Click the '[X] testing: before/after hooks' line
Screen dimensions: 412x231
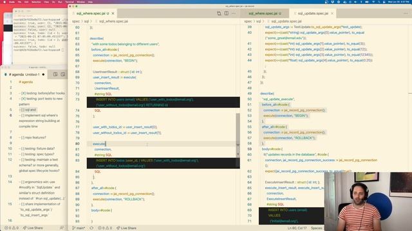click(x=42, y=93)
